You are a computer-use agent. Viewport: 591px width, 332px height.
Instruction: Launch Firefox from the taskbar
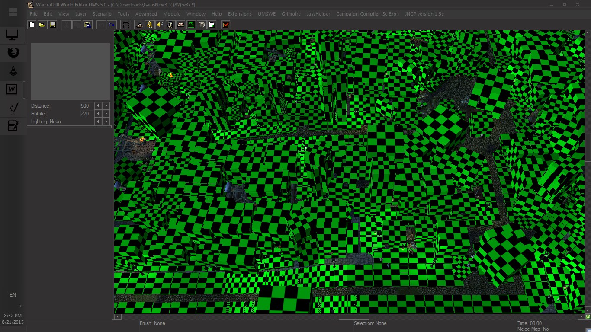(13, 53)
